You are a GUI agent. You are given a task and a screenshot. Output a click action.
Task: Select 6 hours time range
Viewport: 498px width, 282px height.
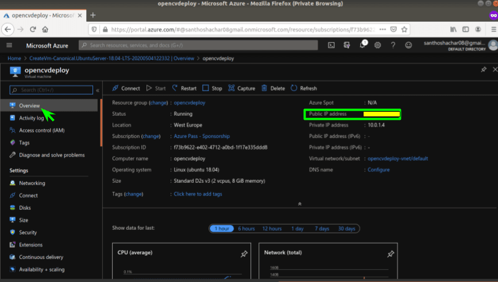coord(246,229)
